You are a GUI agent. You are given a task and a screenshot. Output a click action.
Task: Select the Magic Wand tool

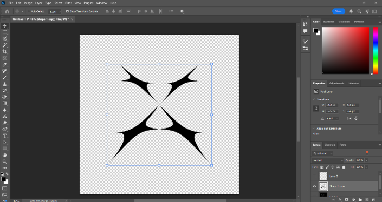tap(5, 45)
